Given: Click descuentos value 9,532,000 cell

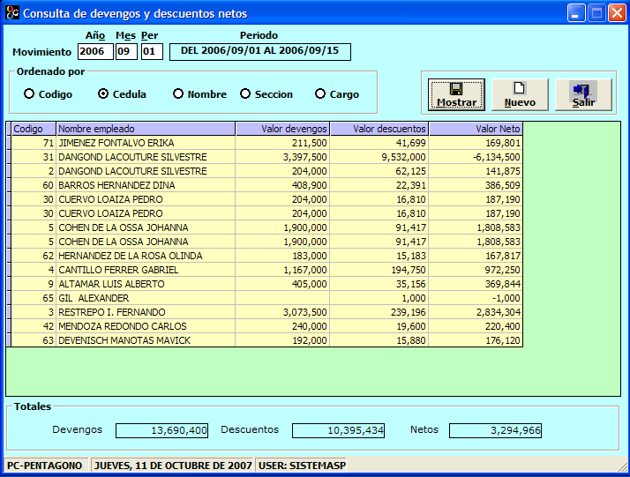Looking at the screenshot, I should [x=379, y=157].
